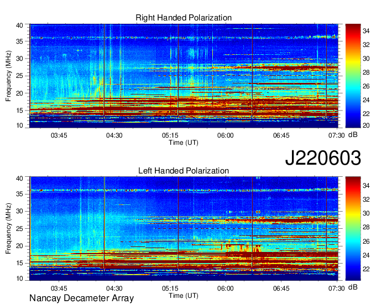Click '10' frequency tick on Right Handed plot
The height and width of the screenshot is (305, 376).
tap(19, 125)
